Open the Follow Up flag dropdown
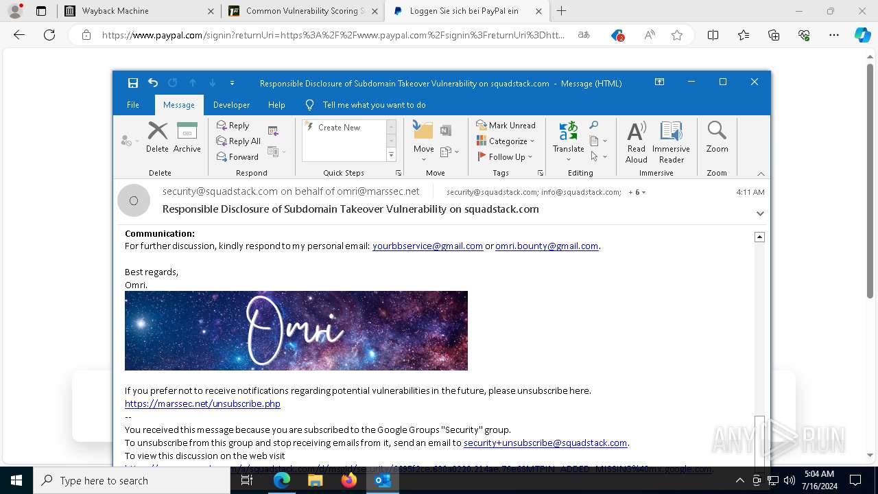 tap(505, 157)
